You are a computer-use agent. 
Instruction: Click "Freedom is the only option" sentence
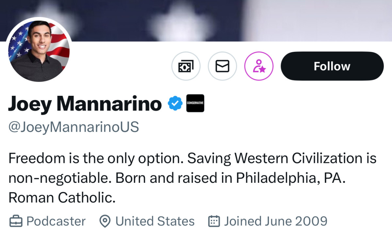tap(93, 159)
